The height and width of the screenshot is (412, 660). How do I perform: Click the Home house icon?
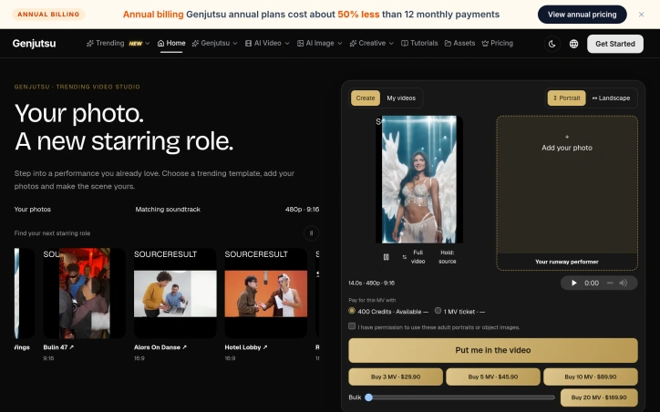[x=160, y=43]
